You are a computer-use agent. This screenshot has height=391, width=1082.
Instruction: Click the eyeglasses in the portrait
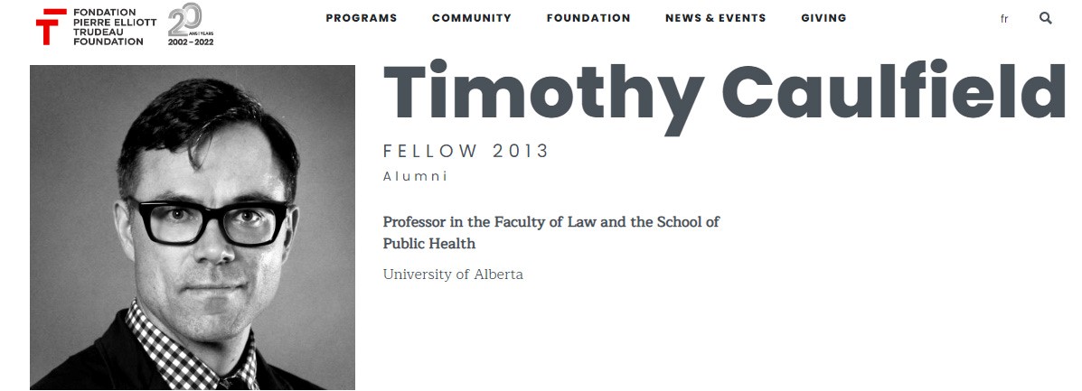208,221
